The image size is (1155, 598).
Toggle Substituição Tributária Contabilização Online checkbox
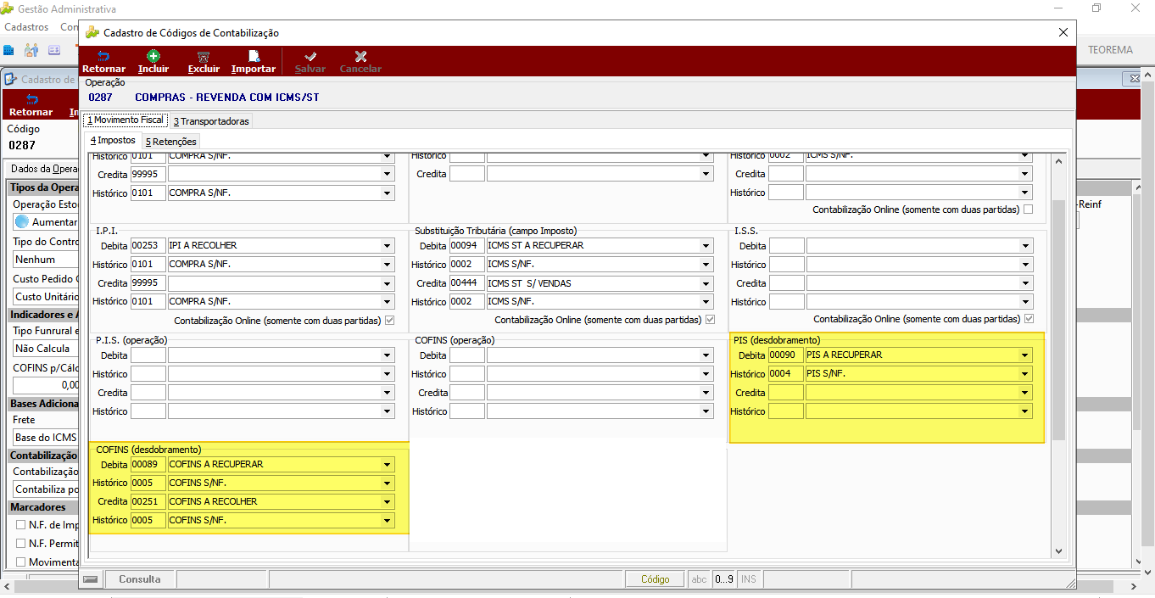tap(710, 320)
